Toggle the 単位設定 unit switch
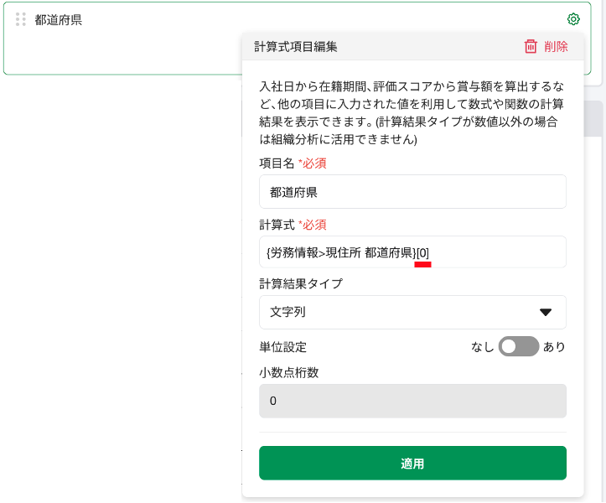Viewport: 606px width, 503px height. tap(518, 346)
